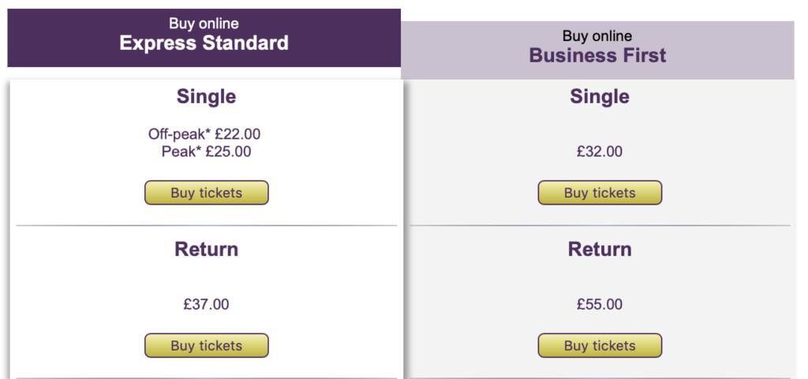The width and height of the screenshot is (808, 379).
Task: Click the Single heading under Business First
Action: [x=600, y=97]
